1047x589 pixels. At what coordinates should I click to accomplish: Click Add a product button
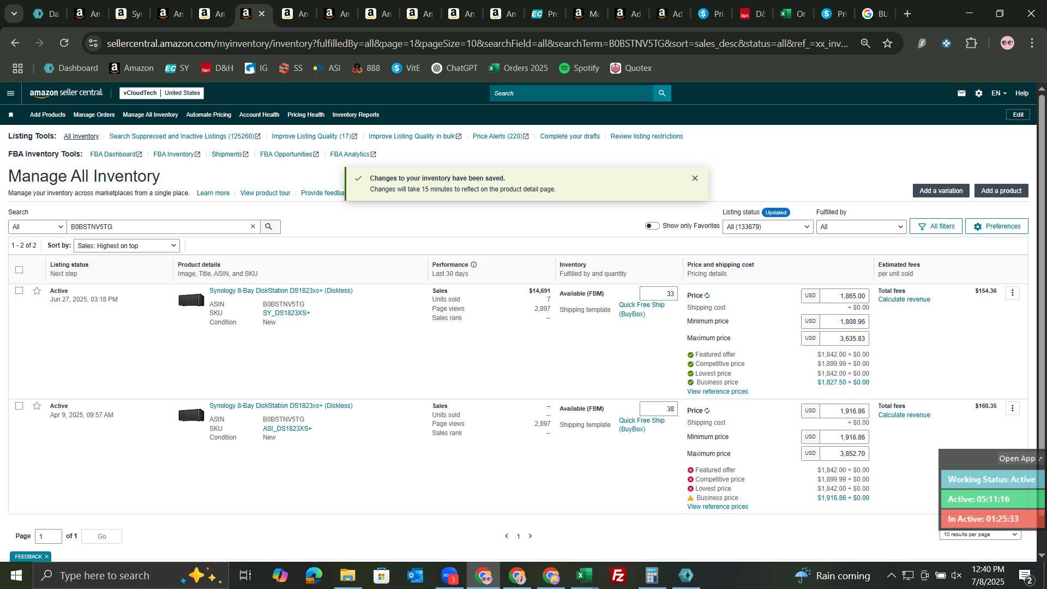point(1001,190)
